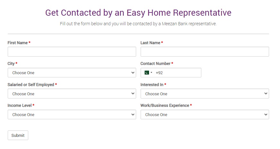Screen dimensions: 280x149
Task: Open the Interested In dropdown
Action: tap(205, 94)
